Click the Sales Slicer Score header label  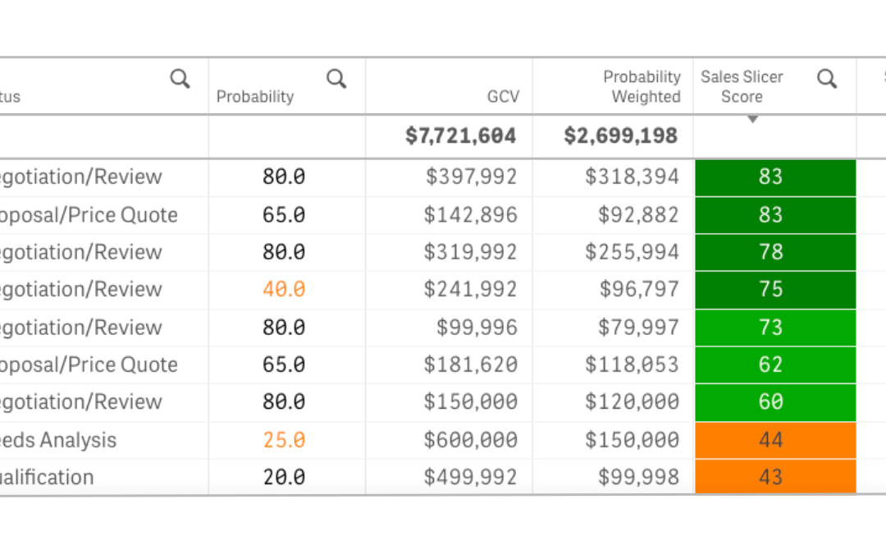[x=742, y=86]
